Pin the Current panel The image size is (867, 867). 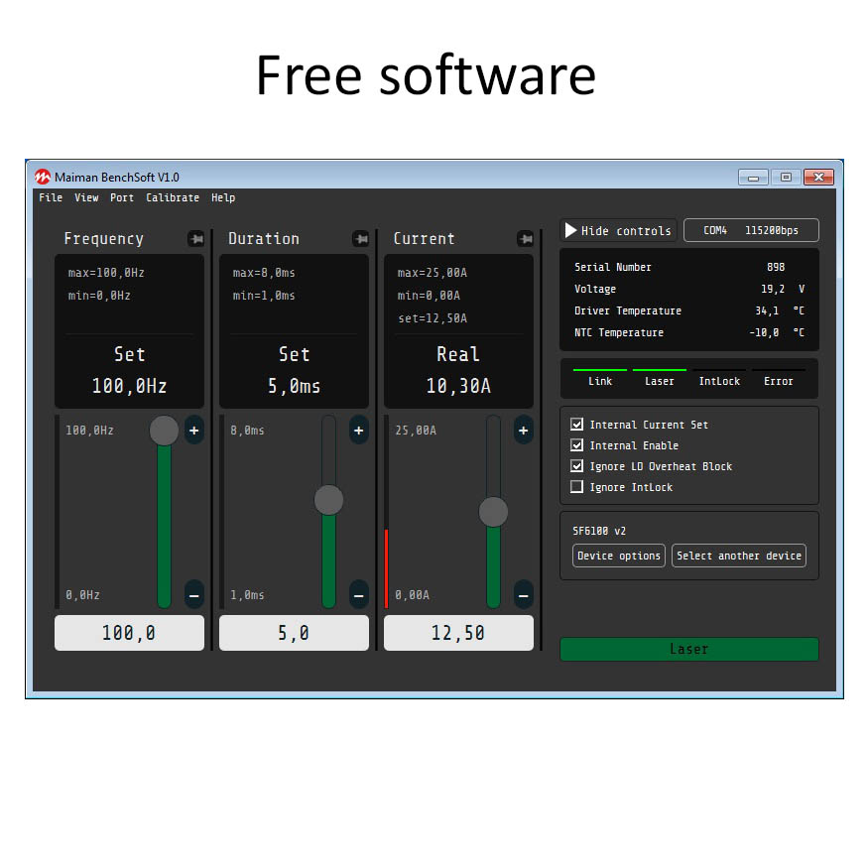[x=526, y=239]
